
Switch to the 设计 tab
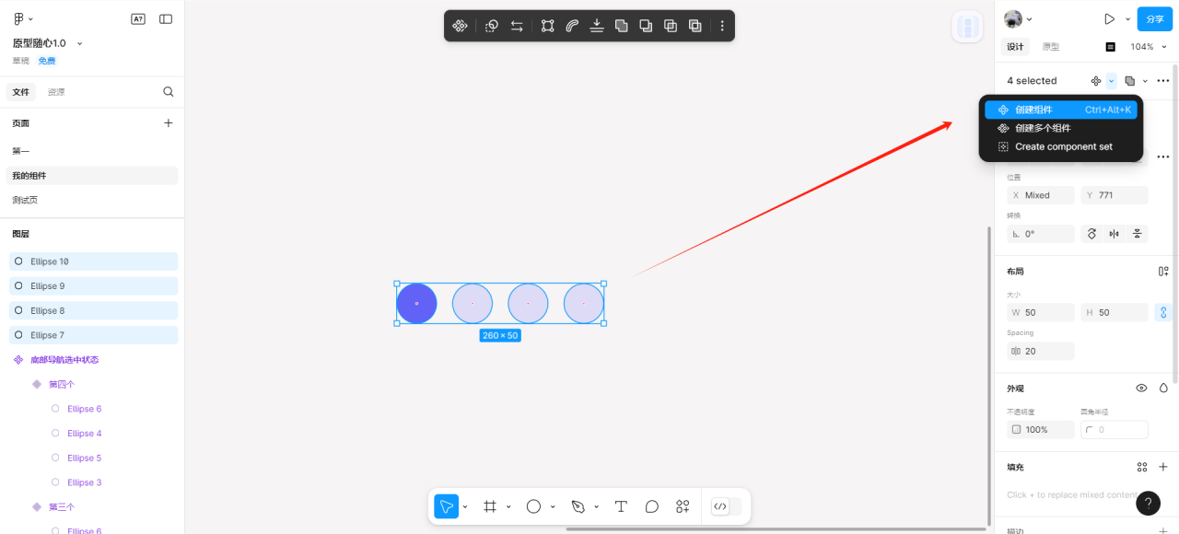[1015, 47]
